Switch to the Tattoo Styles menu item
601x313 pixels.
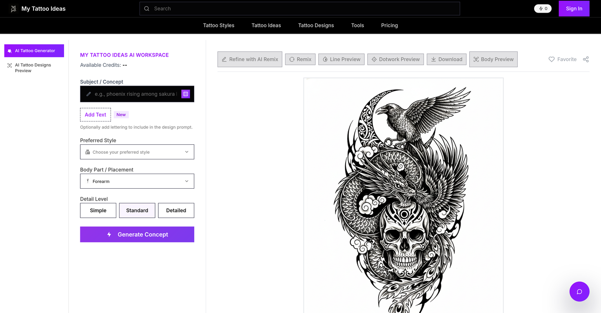coord(219,25)
